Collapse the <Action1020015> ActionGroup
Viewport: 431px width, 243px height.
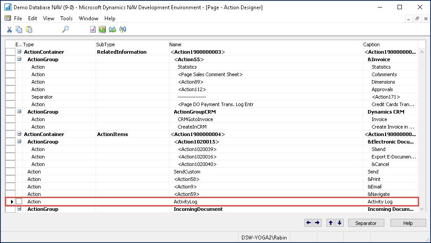19,141
